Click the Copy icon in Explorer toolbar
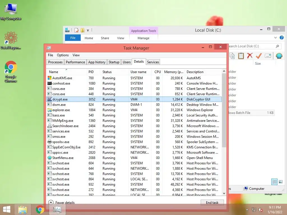Image resolution: width=287 pixels, height=215 pixels. [x=232, y=56]
